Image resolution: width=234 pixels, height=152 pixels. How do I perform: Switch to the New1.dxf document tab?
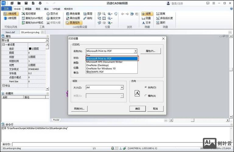coord(10,32)
